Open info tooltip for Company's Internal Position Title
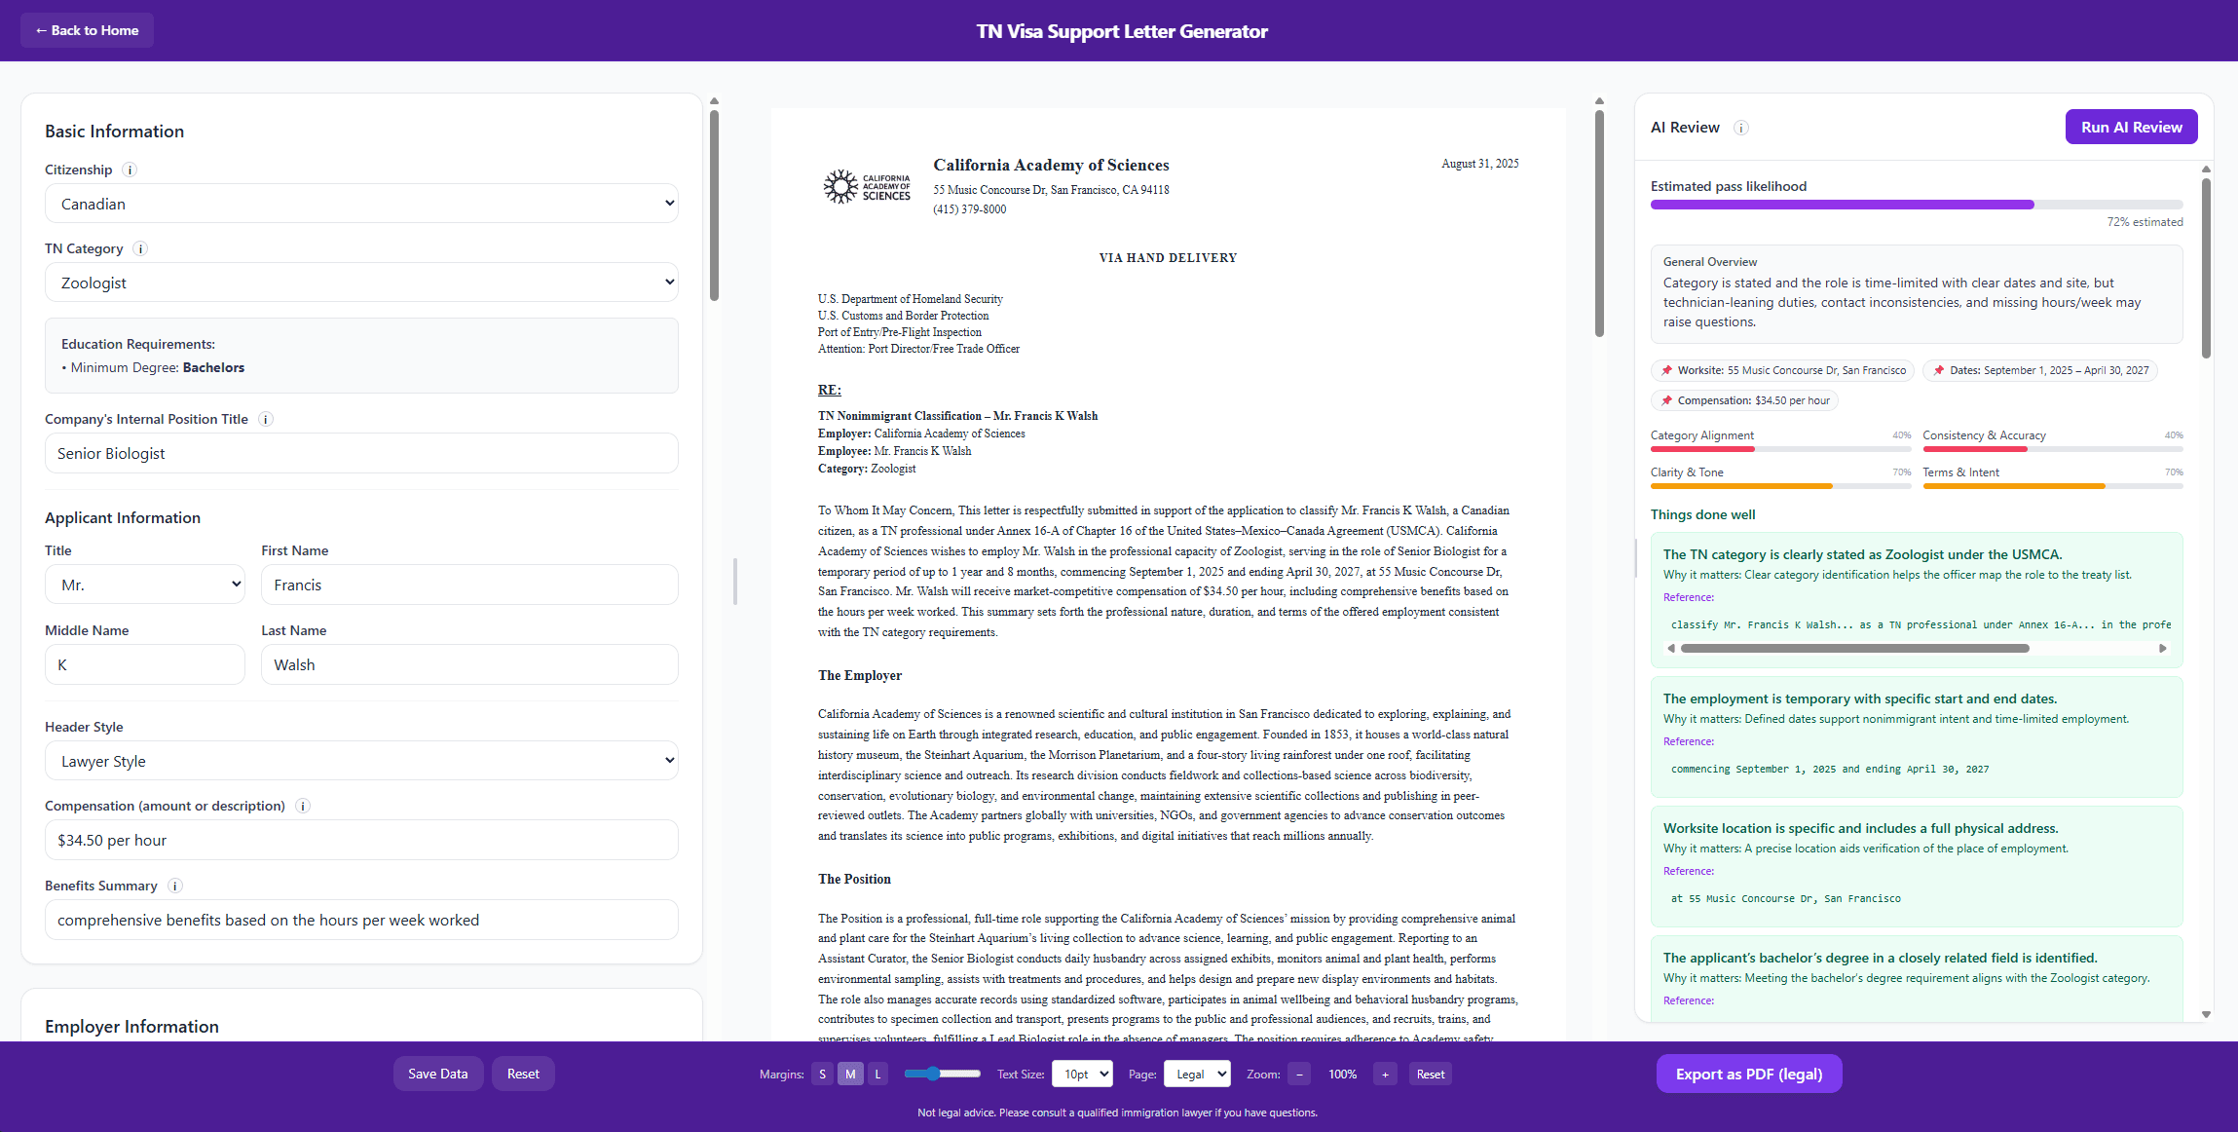The image size is (2238, 1132). pos(266,419)
